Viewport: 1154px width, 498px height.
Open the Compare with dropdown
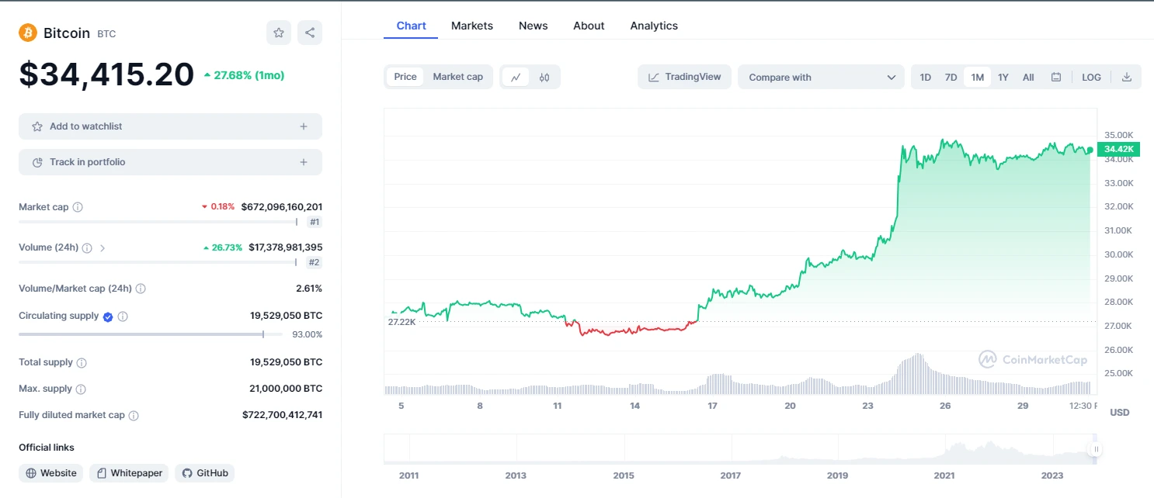821,77
